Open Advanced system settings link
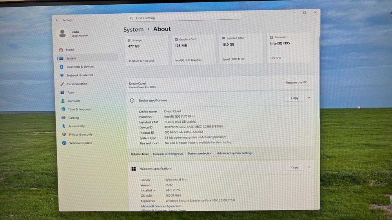Image resolution: width=392 pixels, height=220 pixels. 235,153
